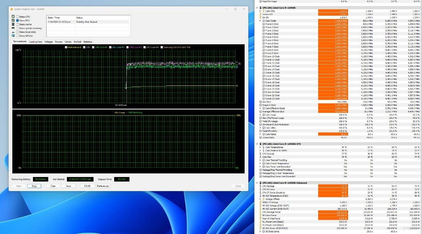This screenshot has height=234, width=422.
Task: Click the clock icon beside Bus Clock
Action: 261,102
